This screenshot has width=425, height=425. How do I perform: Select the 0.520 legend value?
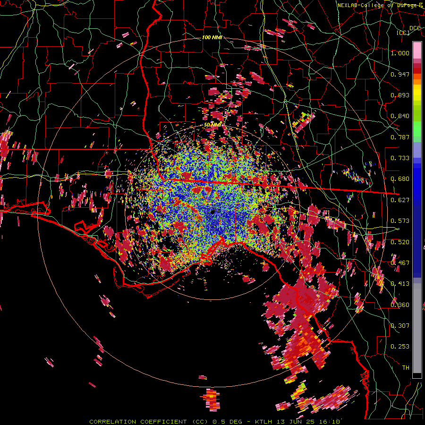click(400, 242)
